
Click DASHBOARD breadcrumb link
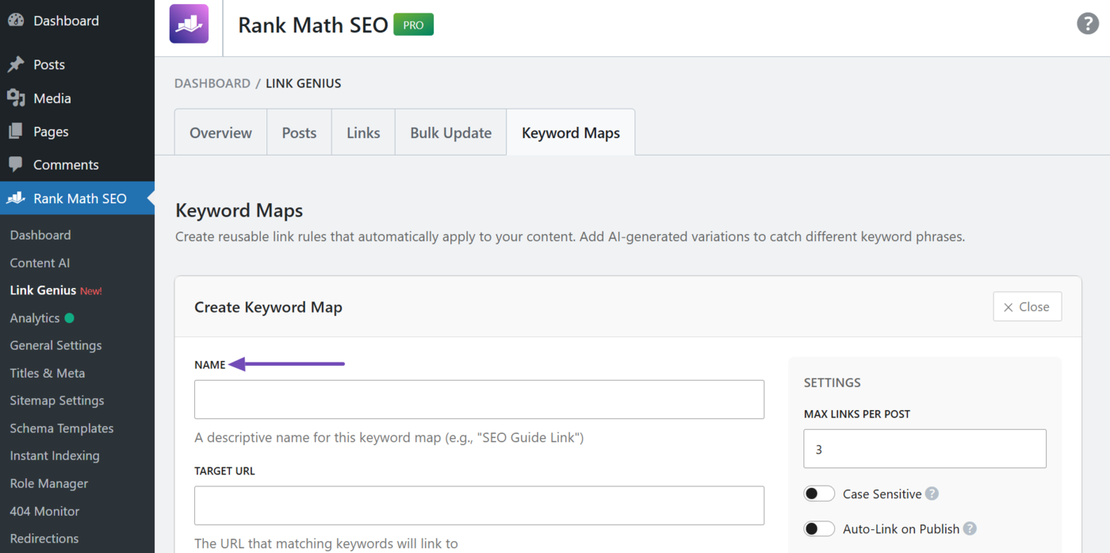tap(212, 83)
